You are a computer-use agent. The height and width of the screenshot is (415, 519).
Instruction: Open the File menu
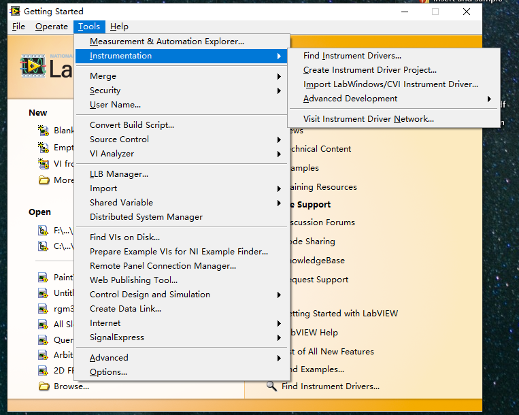pos(18,27)
